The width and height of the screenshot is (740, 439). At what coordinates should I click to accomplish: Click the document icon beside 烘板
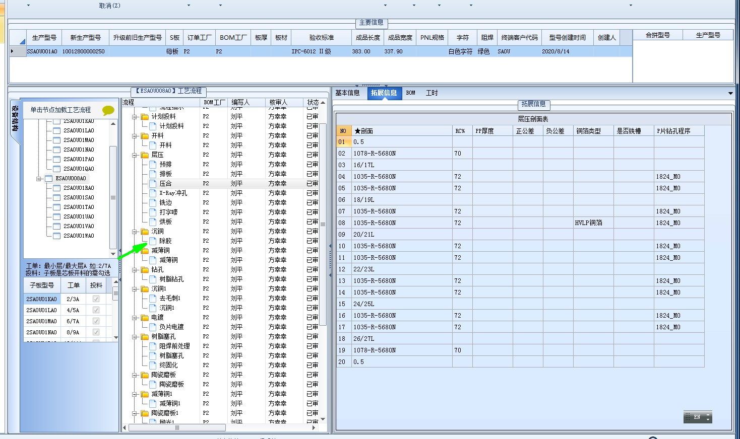point(153,222)
